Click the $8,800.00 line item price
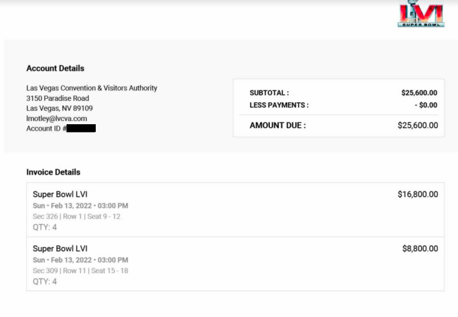This screenshot has height=317, width=458. pos(420,248)
